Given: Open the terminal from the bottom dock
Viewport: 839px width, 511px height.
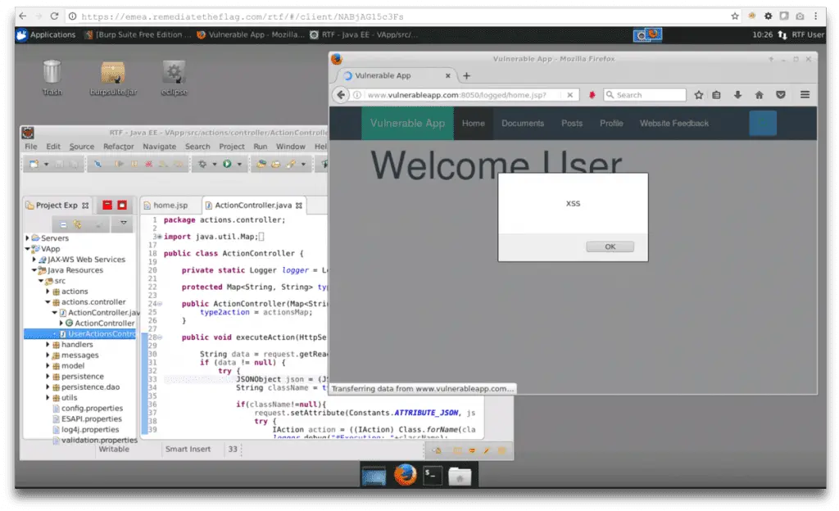Looking at the screenshot, I should click(x=433, y=475).
